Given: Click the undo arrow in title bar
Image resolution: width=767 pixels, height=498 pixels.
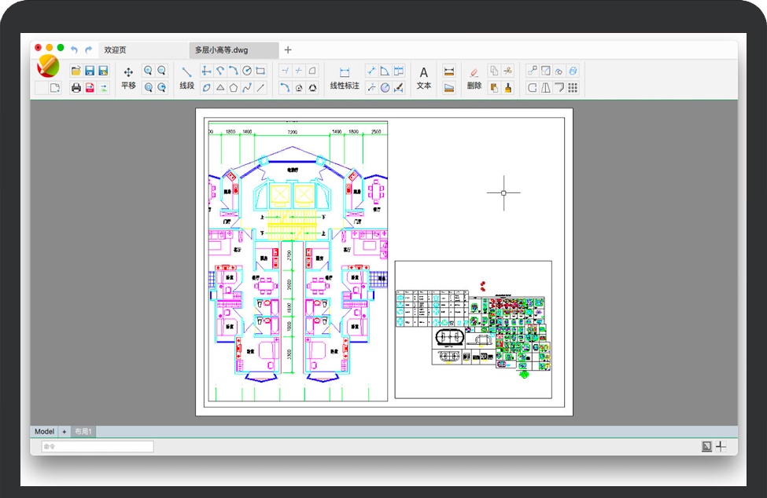Looking at the screenshot, I should (x=74, y=49).
